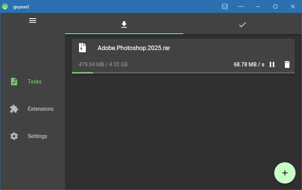Click the download progress bar
Screen dimensions: 302x190
[x=183, y=73]
